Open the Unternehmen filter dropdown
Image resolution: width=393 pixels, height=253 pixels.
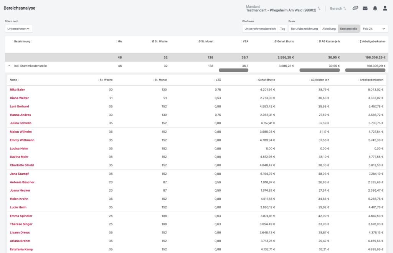coord(18,28)
